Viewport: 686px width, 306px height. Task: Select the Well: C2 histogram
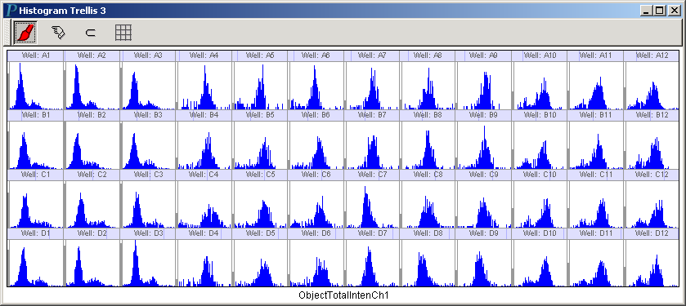click(92, 204)
